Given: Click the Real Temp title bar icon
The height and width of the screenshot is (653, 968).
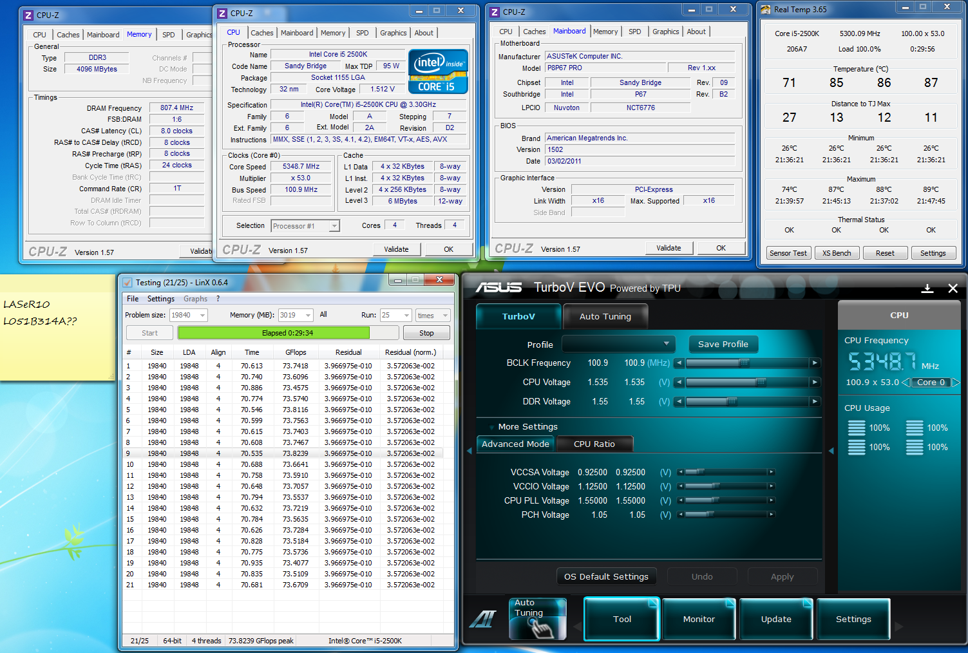Looking at the screenshot, I should pyautogui.click(x=766, y=10).
